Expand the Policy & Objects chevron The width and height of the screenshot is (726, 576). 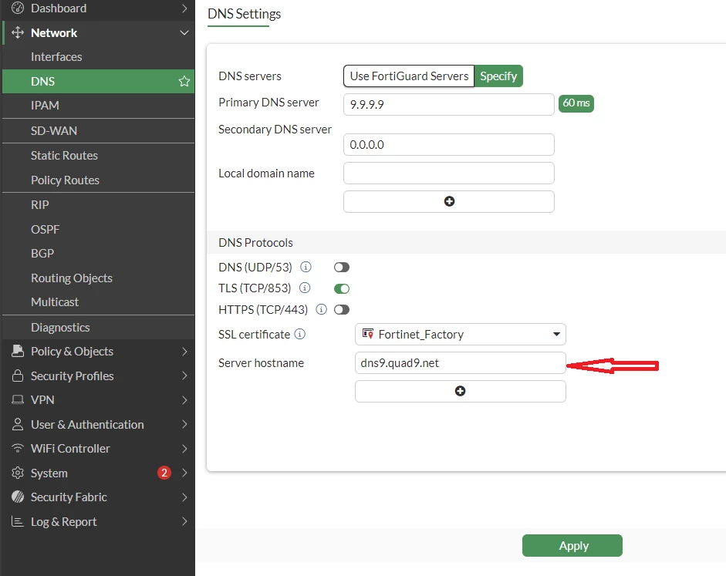[184, 352]
